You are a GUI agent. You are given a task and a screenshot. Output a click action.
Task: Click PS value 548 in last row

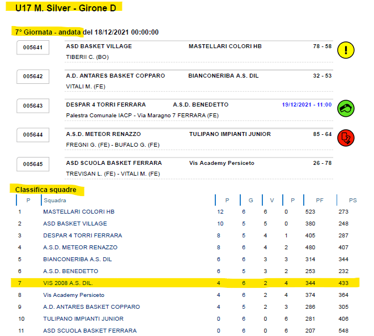(343, 331)
